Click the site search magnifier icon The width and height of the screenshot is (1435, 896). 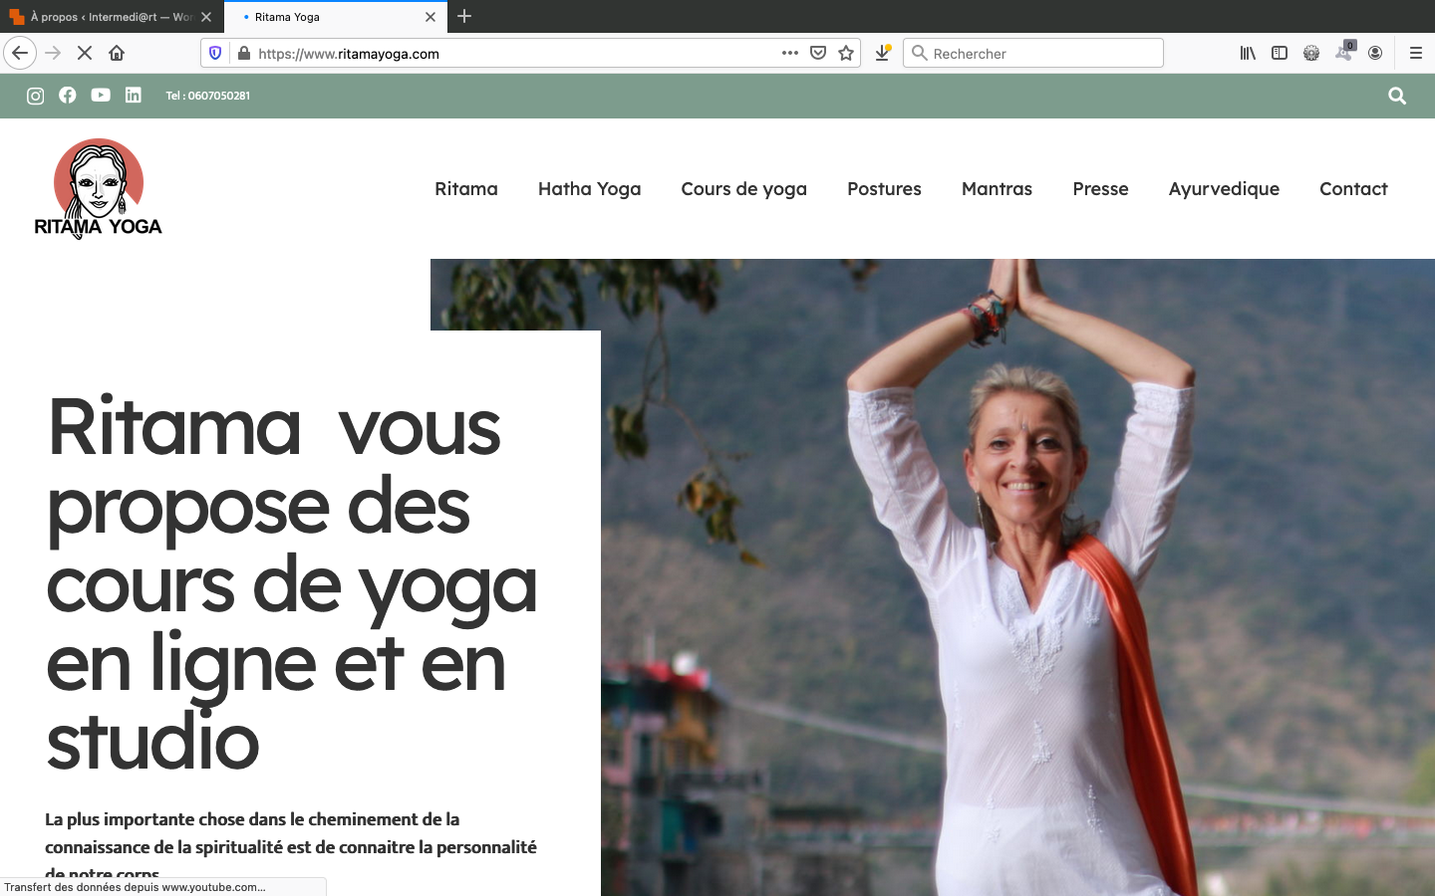(x=1397, y=96)
